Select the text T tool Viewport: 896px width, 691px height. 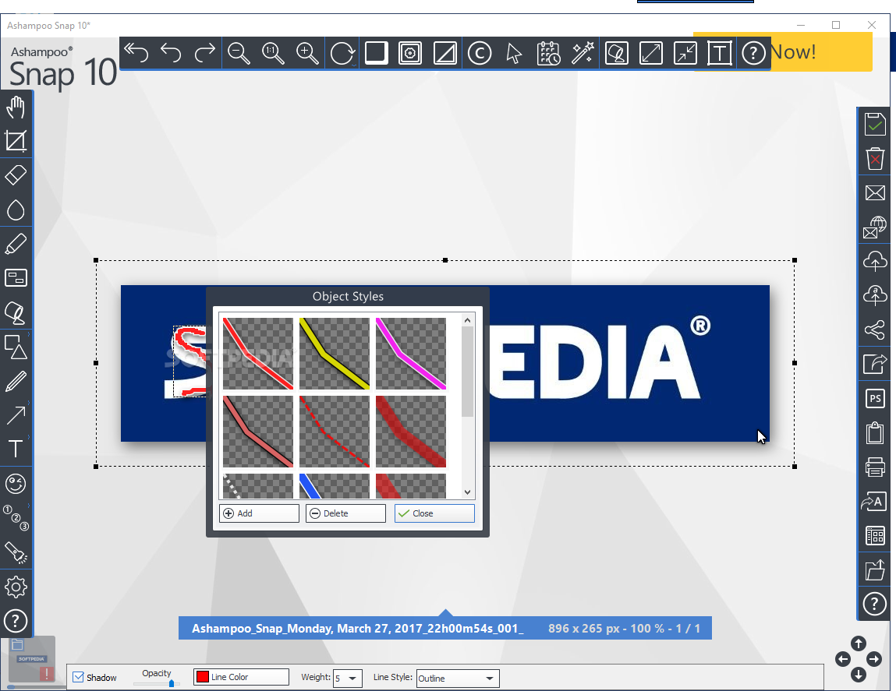coord(16,449)
